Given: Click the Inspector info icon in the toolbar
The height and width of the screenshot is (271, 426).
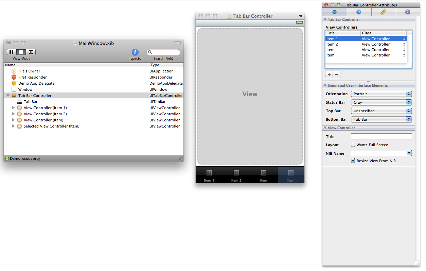Looking at the screenshot, I should click(x=135, y=52).
